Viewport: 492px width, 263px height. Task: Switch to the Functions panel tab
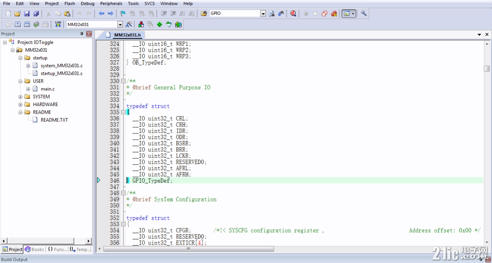point(57,249)
